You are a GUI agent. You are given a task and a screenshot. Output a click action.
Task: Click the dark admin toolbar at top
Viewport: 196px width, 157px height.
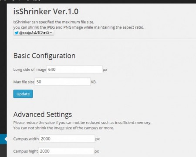tap(98, 1)
